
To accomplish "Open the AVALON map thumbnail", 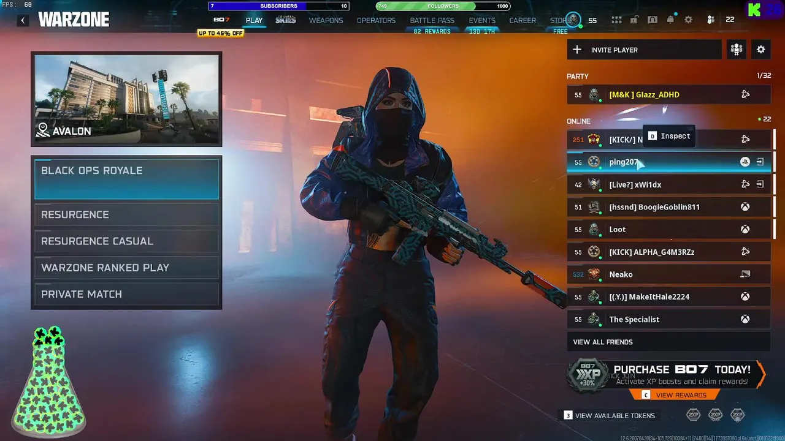I will click(126, 99).
